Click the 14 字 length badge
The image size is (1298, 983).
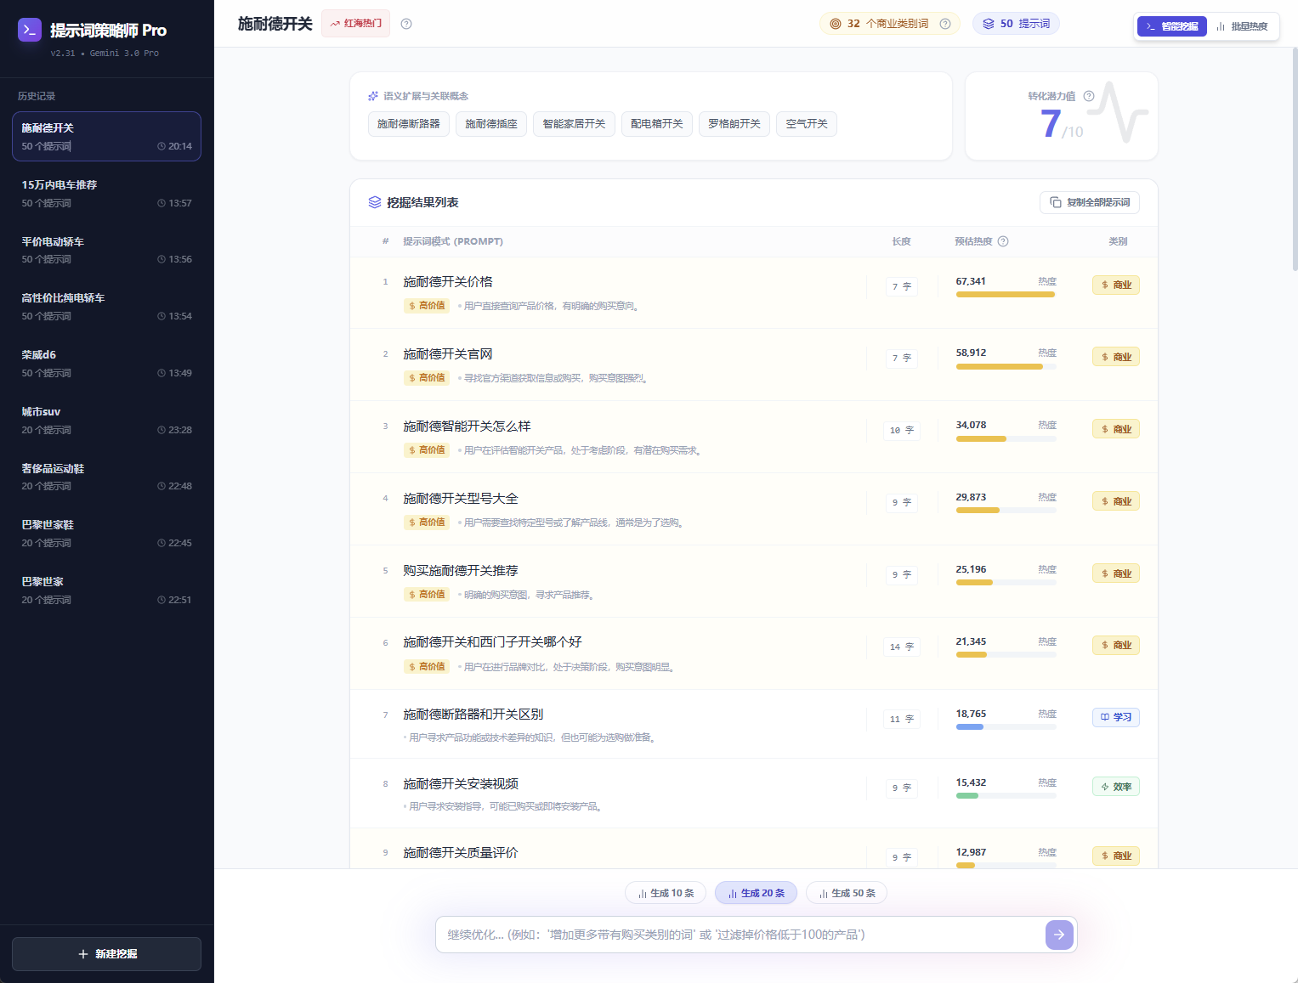point(902,647)
